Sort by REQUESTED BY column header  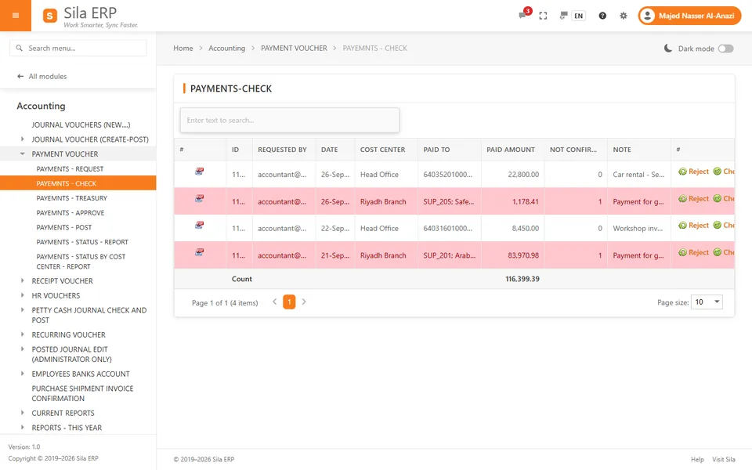click(x=282, y=150)
